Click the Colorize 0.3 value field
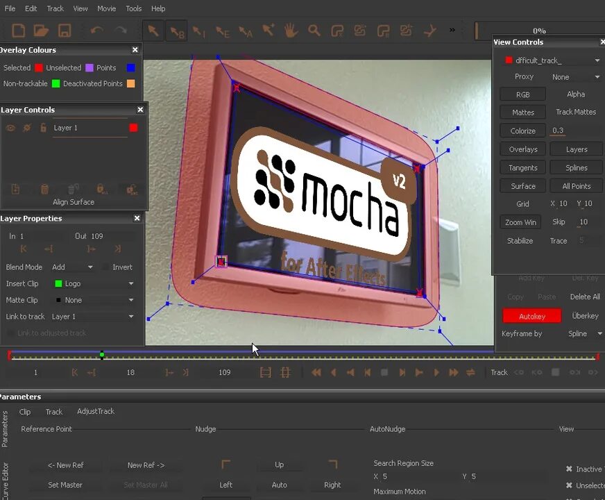 (558, 131)
